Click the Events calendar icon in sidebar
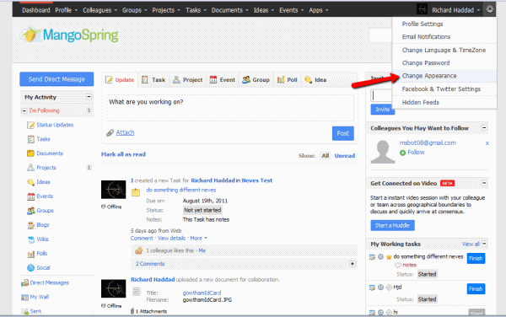 click(30, 196)
